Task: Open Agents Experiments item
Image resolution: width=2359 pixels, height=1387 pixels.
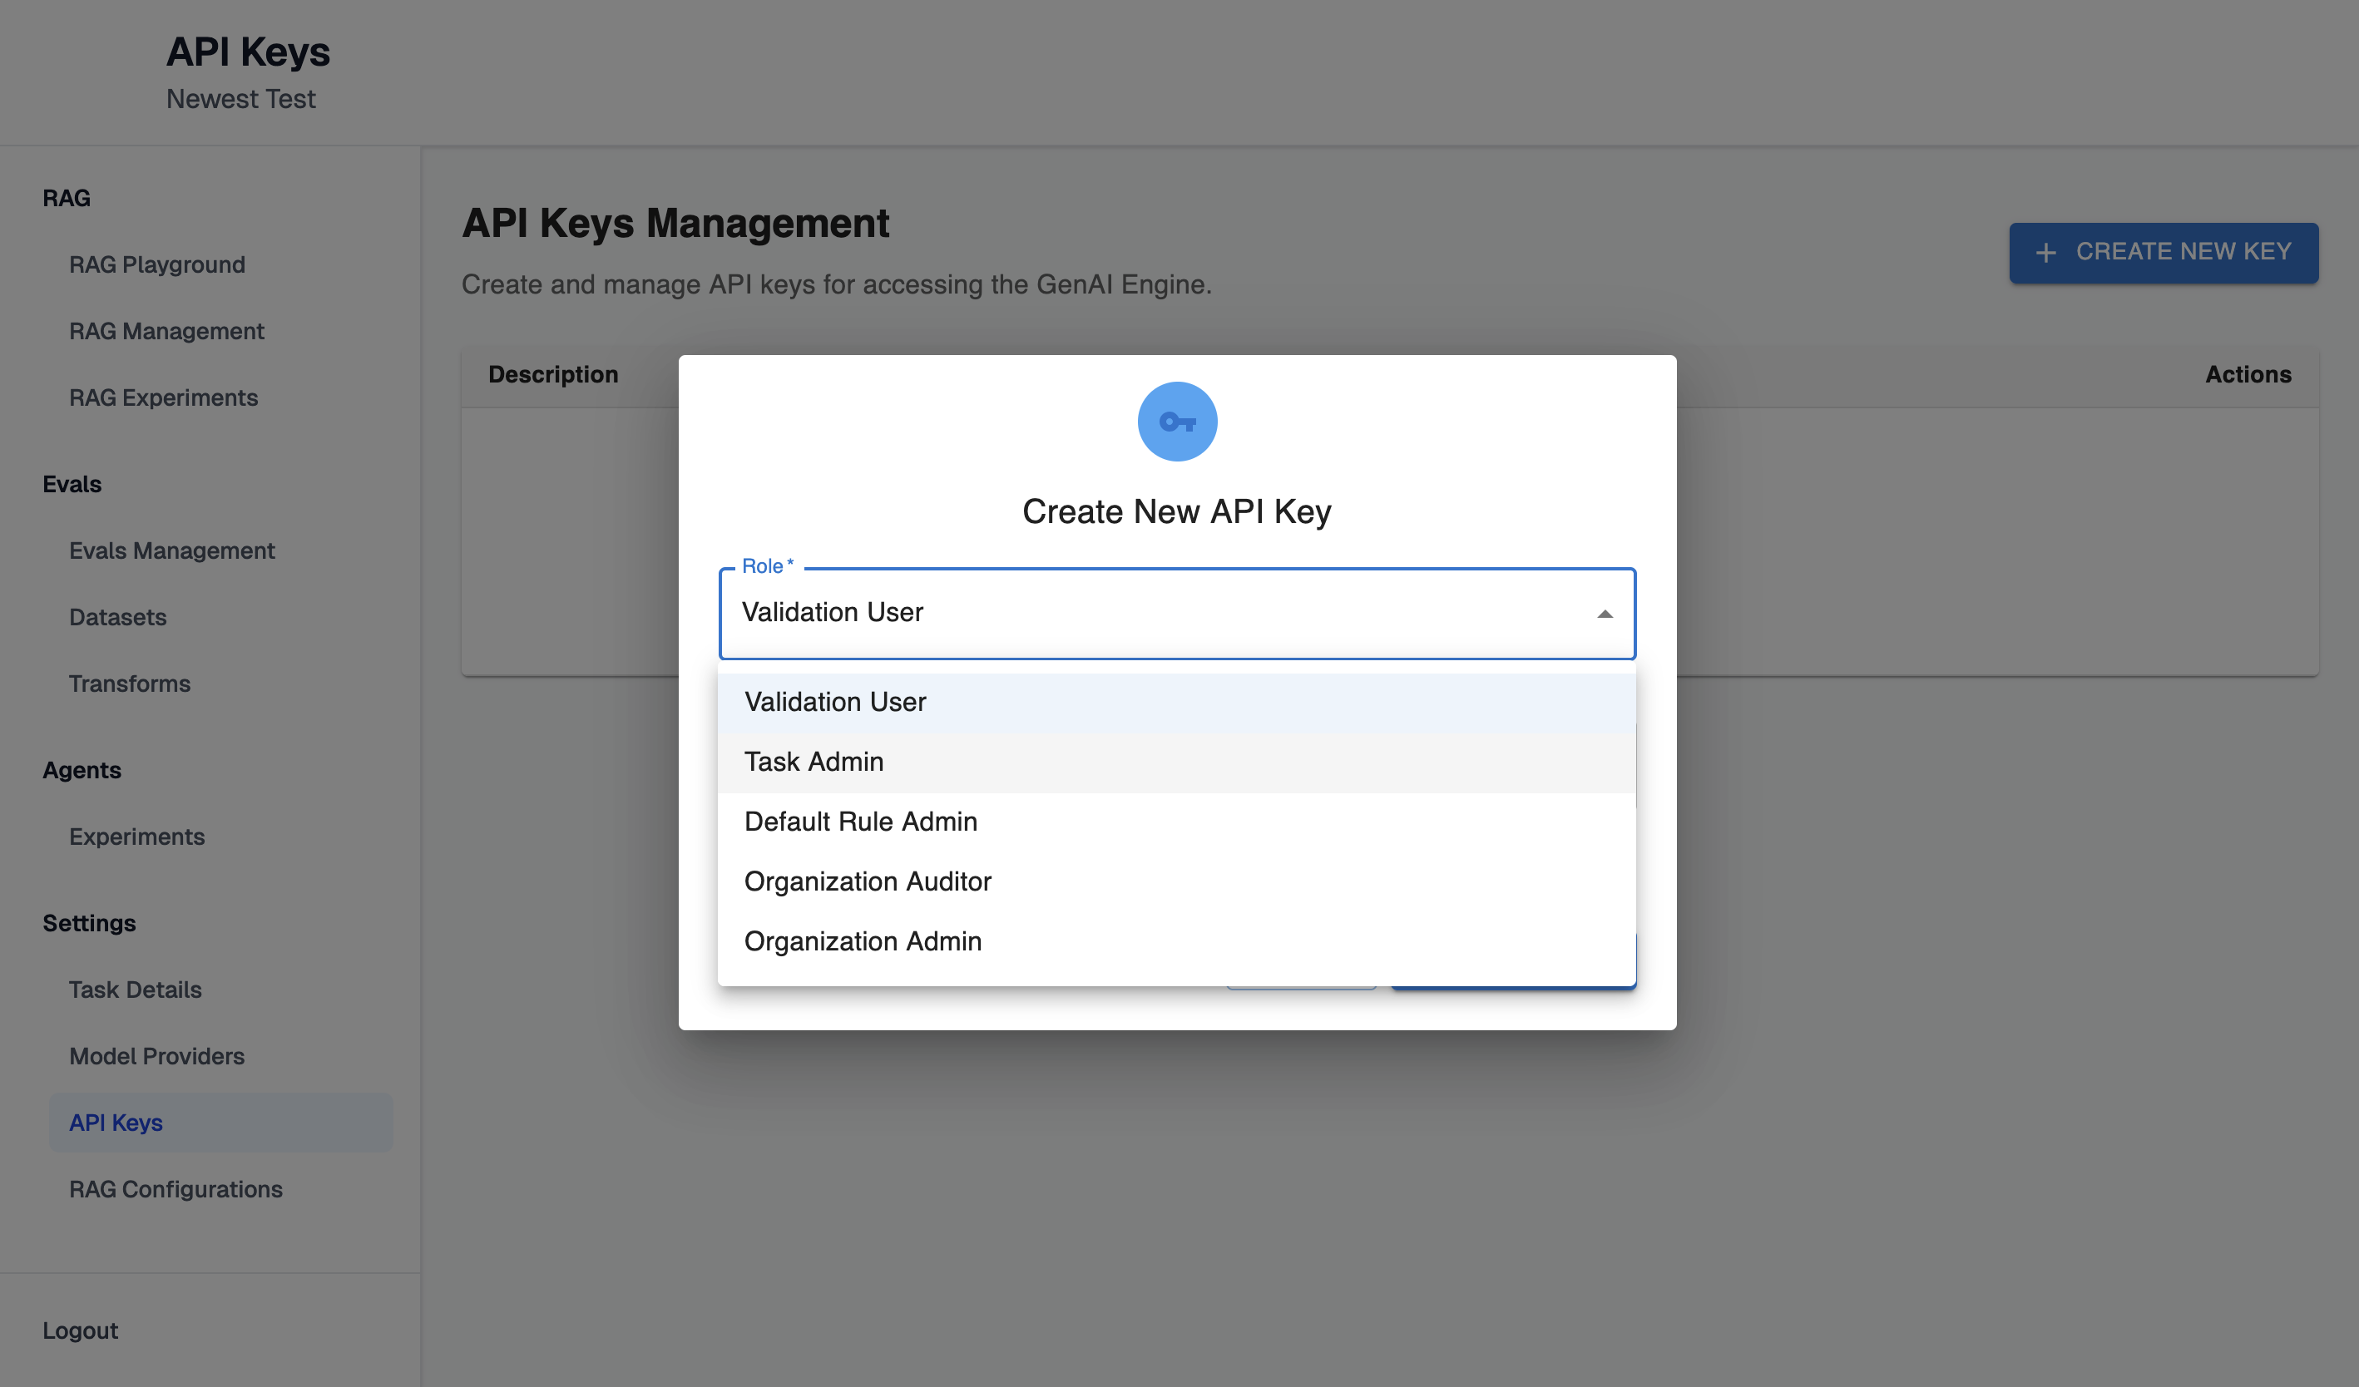Action: click(136, 837)
